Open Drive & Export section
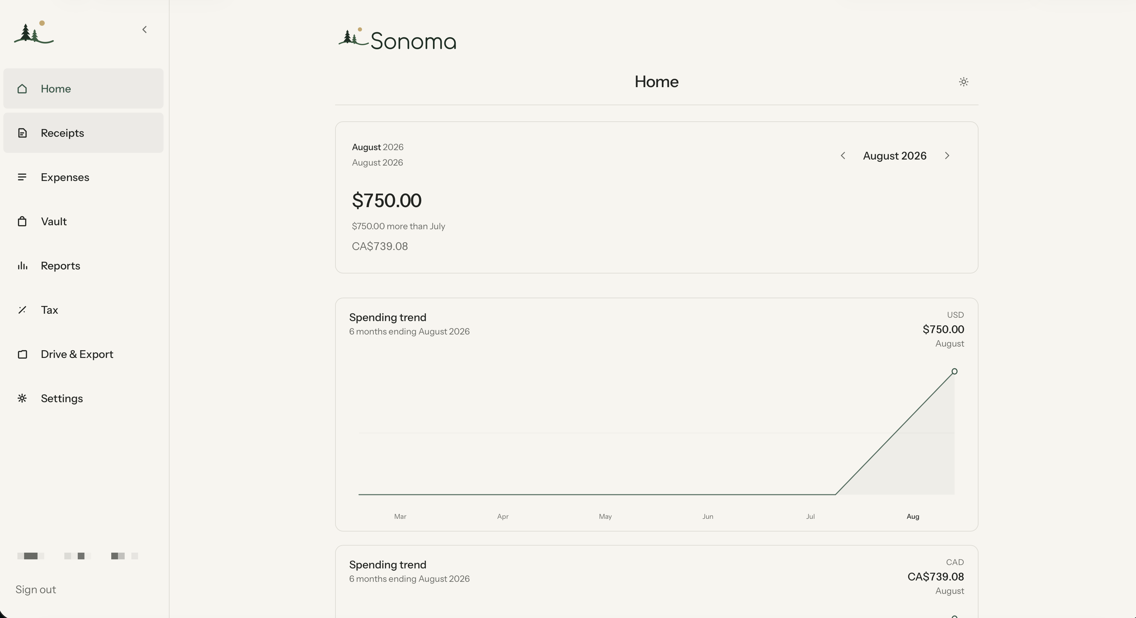This screenshot has height=618, width=1136. click(x=83, y=354)
